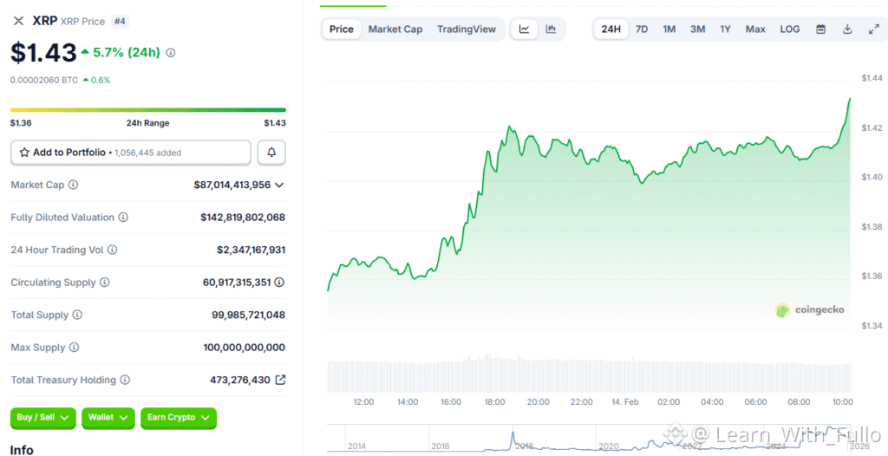Click the #4 rank badge
Viewport: 888px width, 456px height.
pyautogui.click(x=120, y=21)
